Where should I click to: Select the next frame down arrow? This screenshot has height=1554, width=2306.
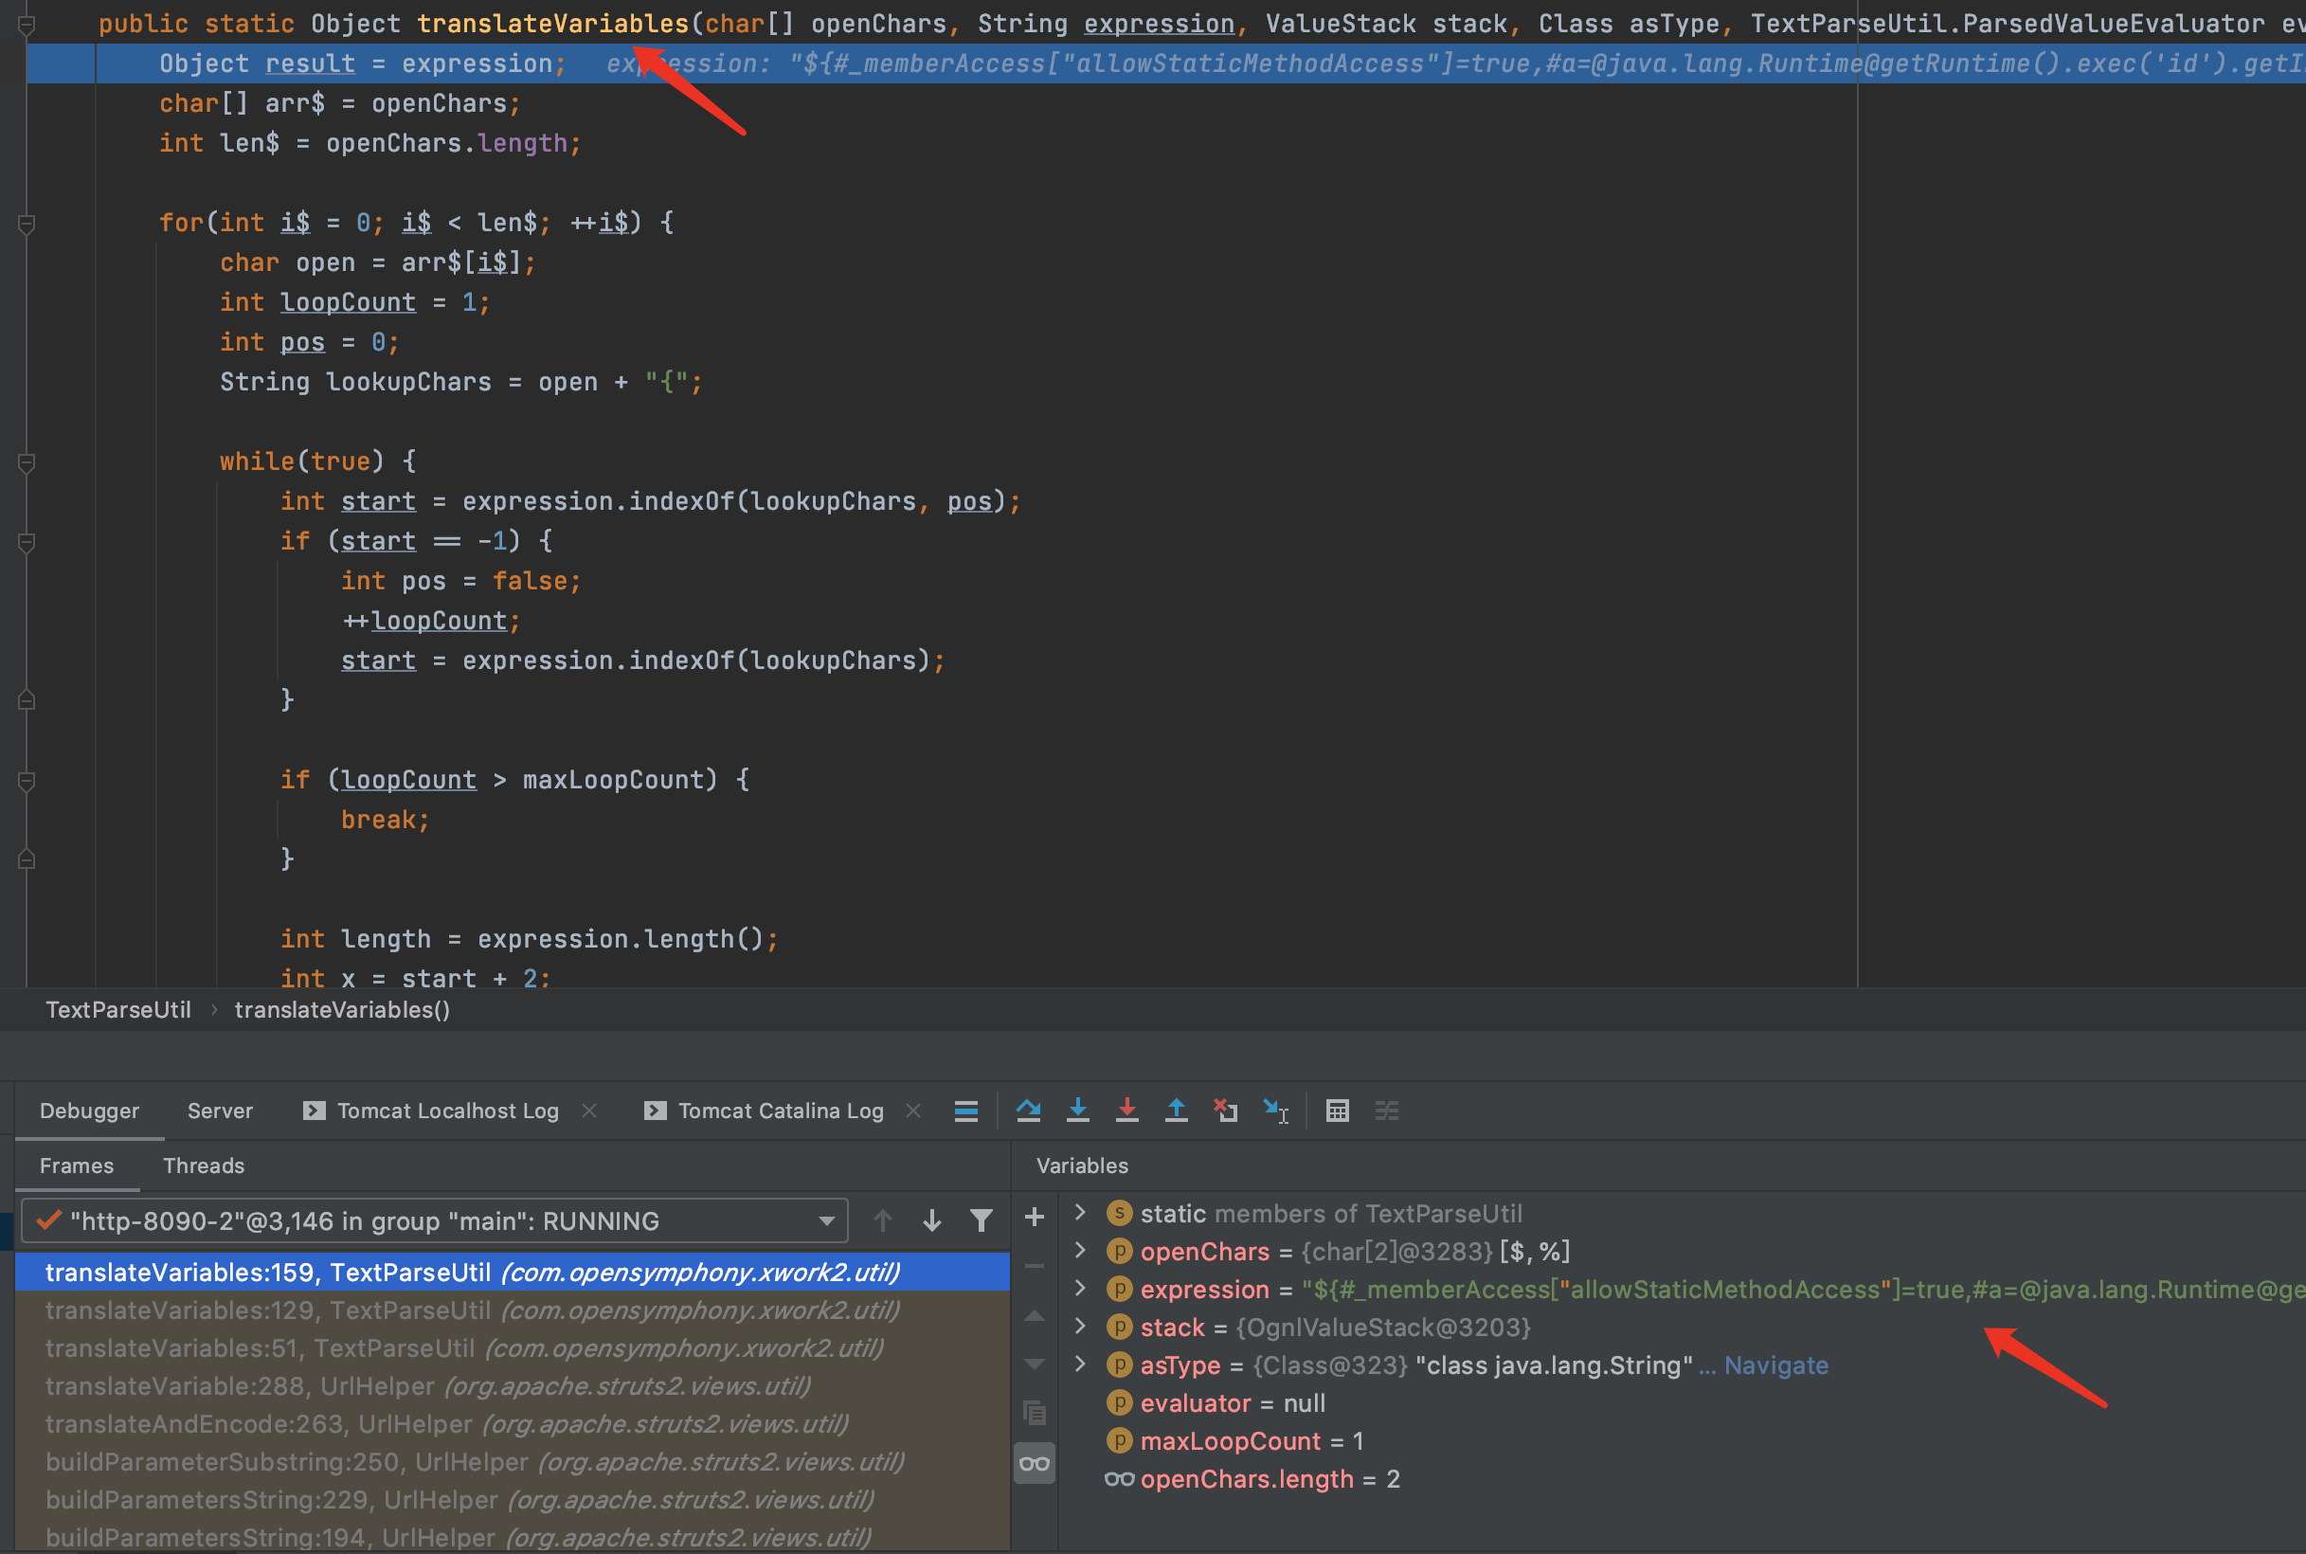pyautogui.click(x=931, y=1221)
